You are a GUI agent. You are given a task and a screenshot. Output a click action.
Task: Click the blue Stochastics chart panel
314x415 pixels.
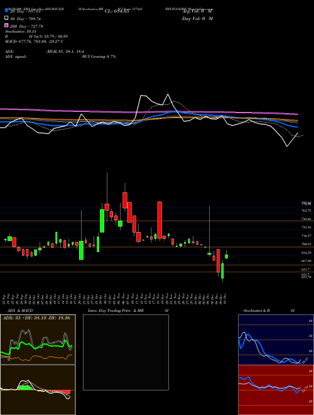(276, 340)
